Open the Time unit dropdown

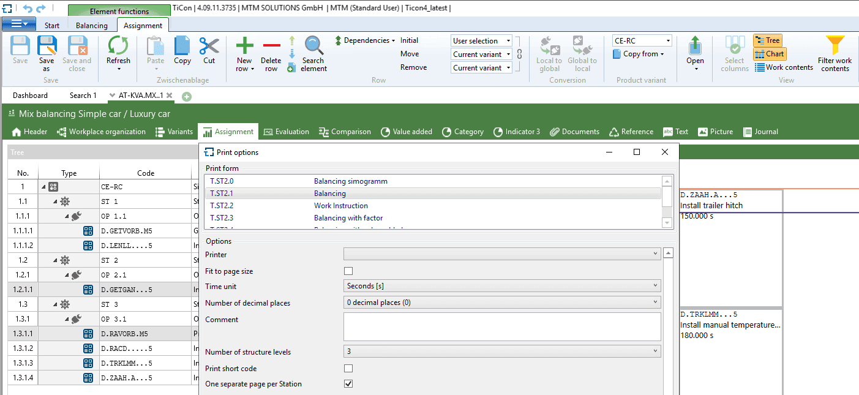[x=502, y=286]
